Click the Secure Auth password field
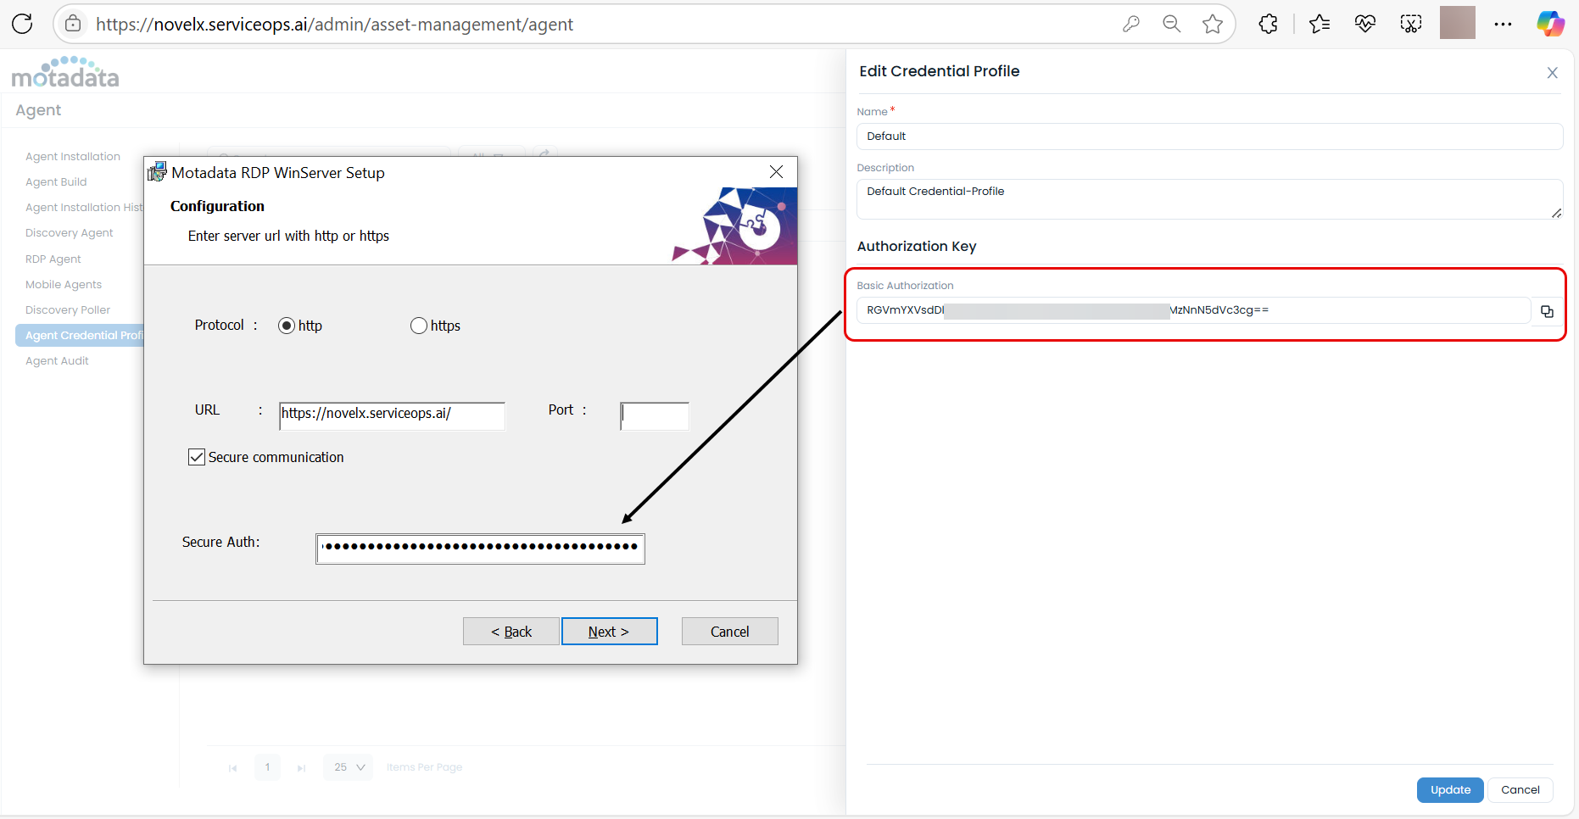 coord(481,549)
